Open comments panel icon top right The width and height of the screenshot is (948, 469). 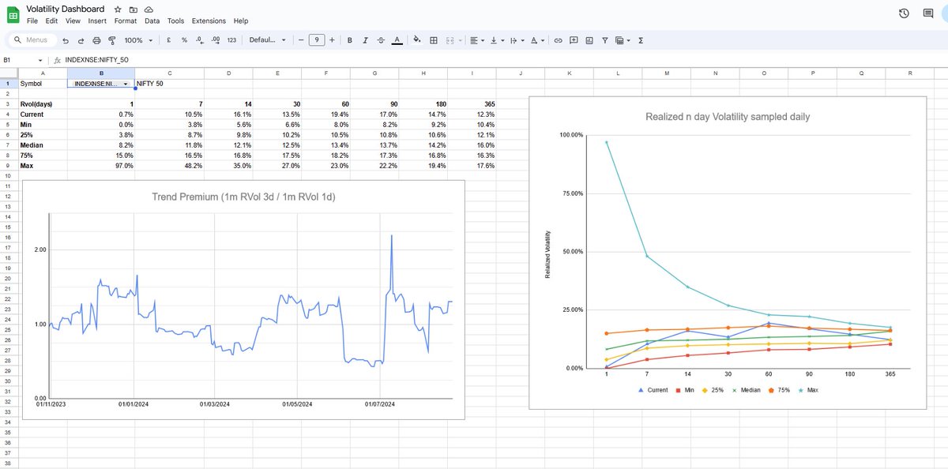(929, 13)
